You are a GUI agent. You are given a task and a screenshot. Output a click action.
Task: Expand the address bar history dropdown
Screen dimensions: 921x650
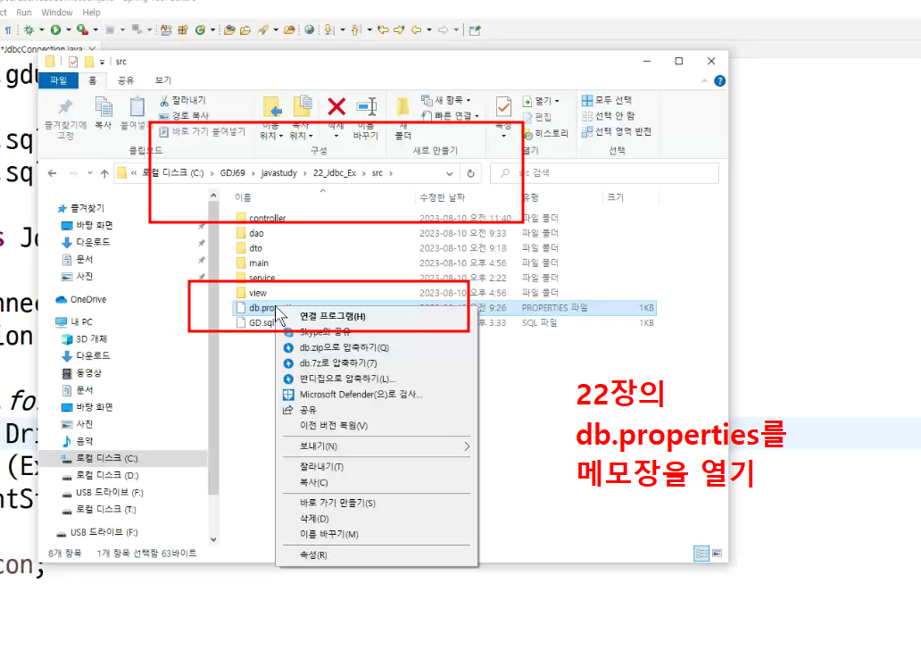(449, 173)
